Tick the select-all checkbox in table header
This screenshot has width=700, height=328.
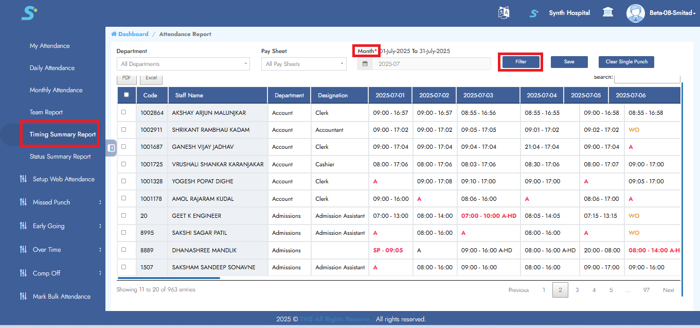coord(127,95)
